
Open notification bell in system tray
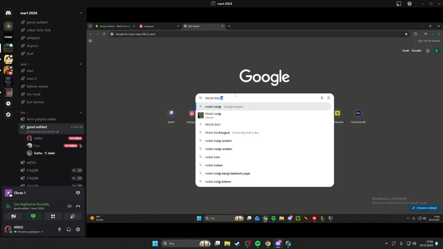(x=436, y=243)
